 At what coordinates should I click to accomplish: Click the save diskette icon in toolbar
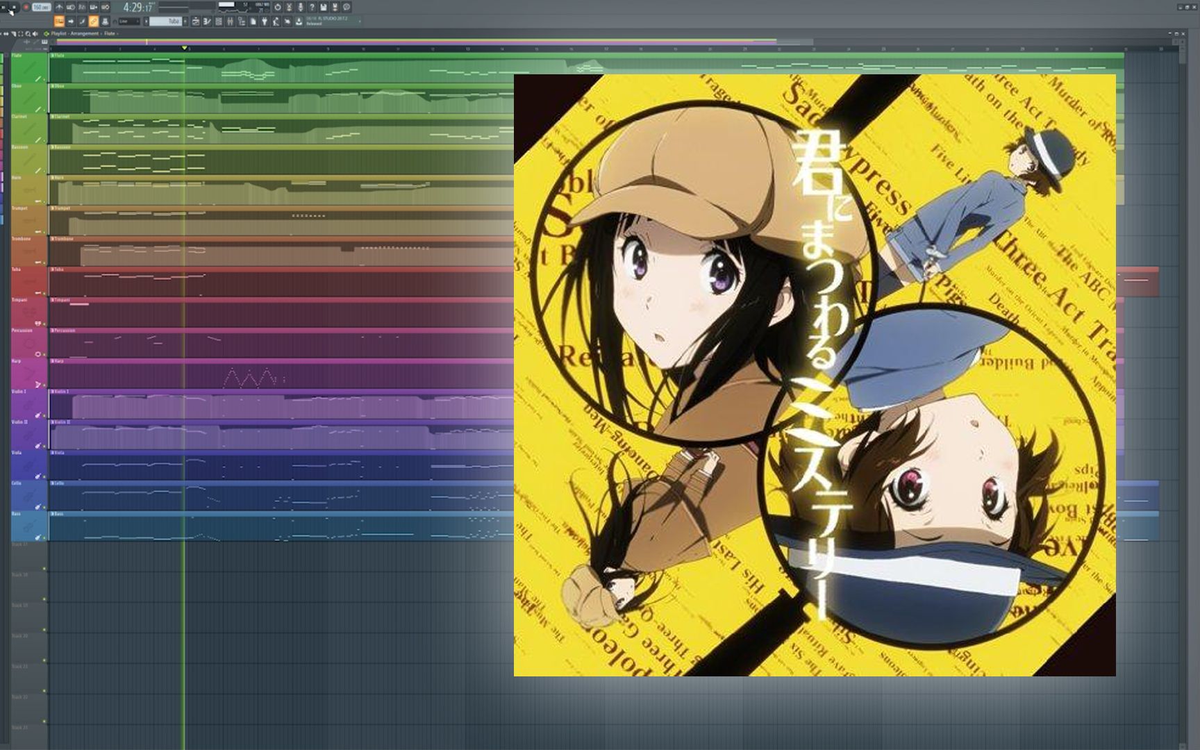pos(324,8)
